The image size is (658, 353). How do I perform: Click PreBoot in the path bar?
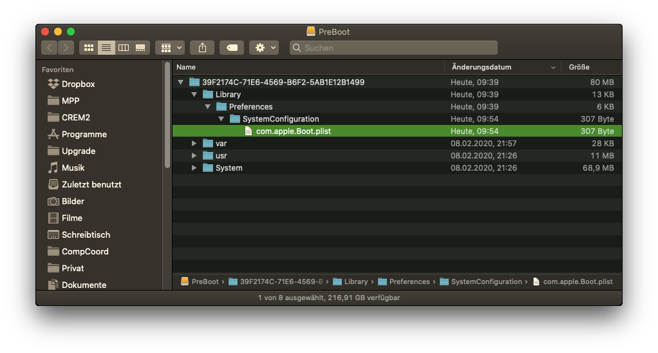point(200,281)
